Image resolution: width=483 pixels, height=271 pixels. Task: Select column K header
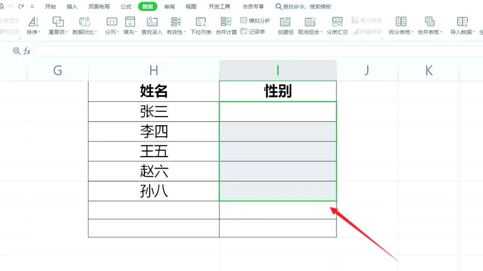[429, 70]
